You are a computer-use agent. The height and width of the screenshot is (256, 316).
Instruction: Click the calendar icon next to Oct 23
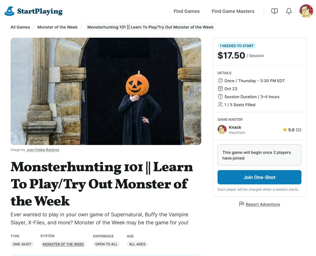coord(220,89)
